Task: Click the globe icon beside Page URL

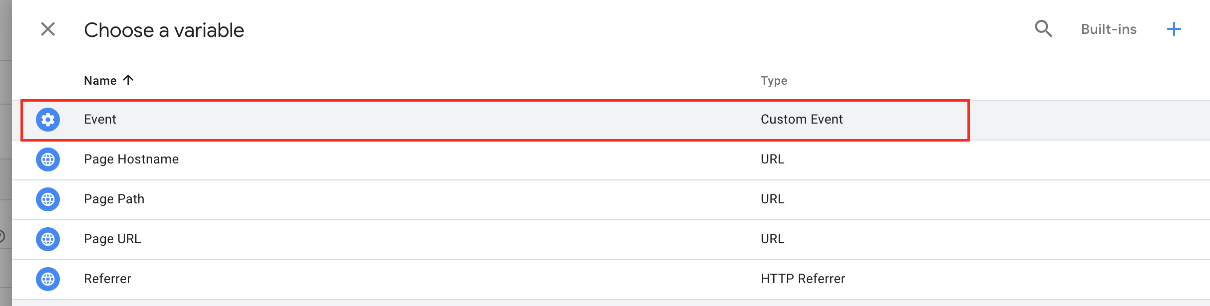Action: pos(47,239)
